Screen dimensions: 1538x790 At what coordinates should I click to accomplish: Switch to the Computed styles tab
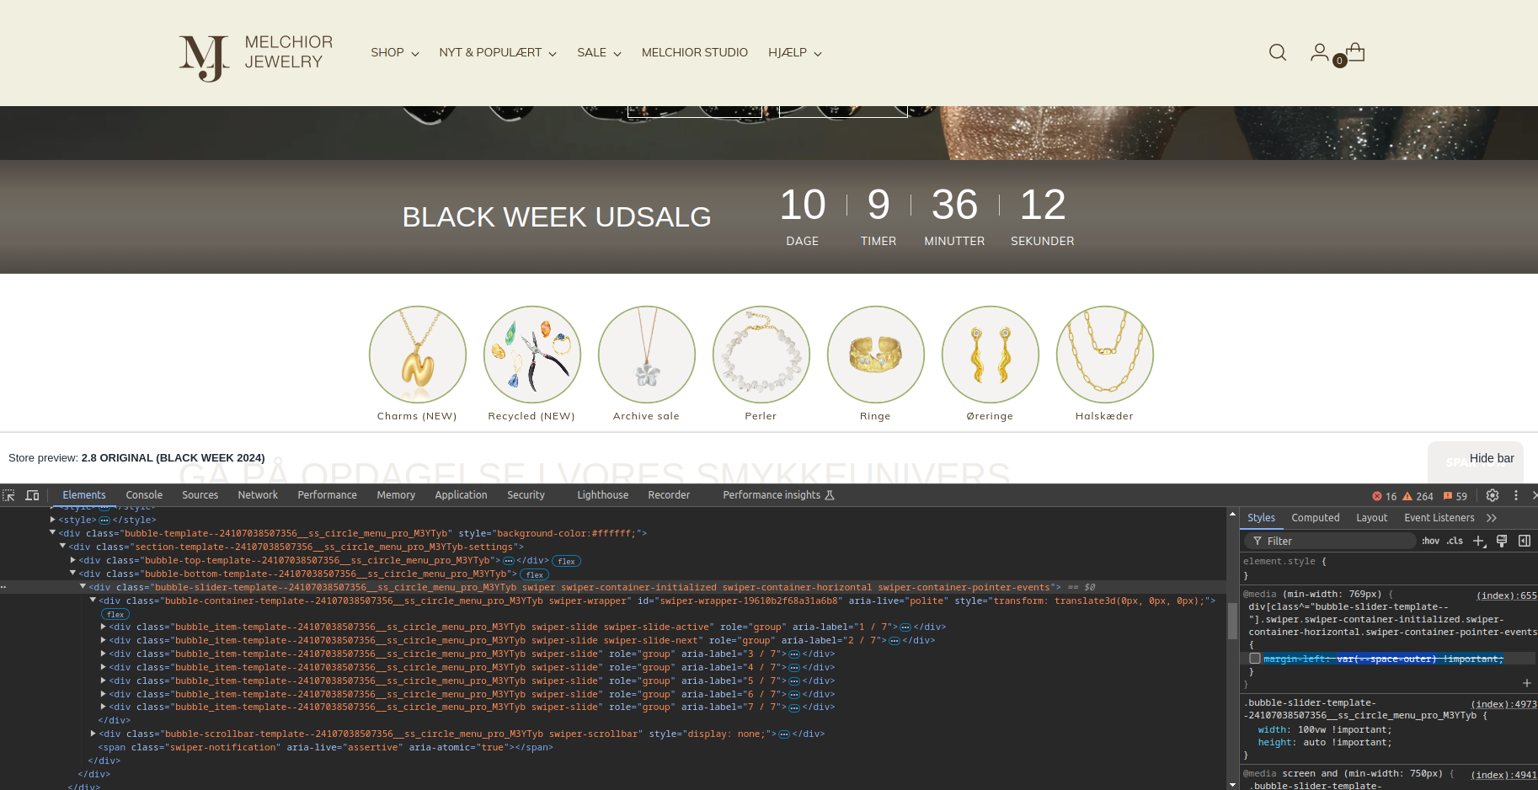coord(1315,518)
